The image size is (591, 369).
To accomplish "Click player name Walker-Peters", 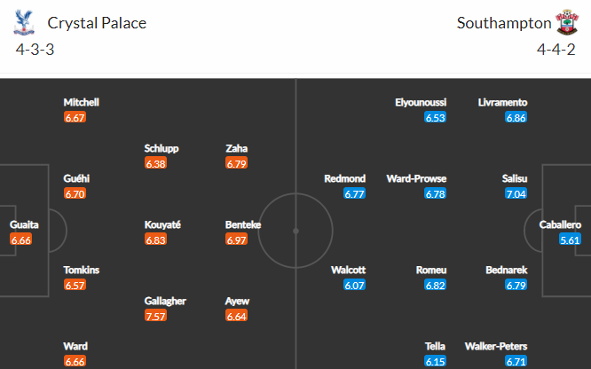I will pos(496,347).
